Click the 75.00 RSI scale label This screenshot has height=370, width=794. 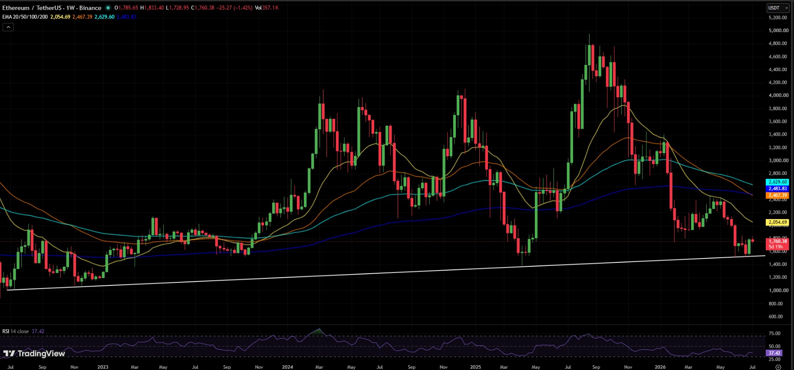774,333
